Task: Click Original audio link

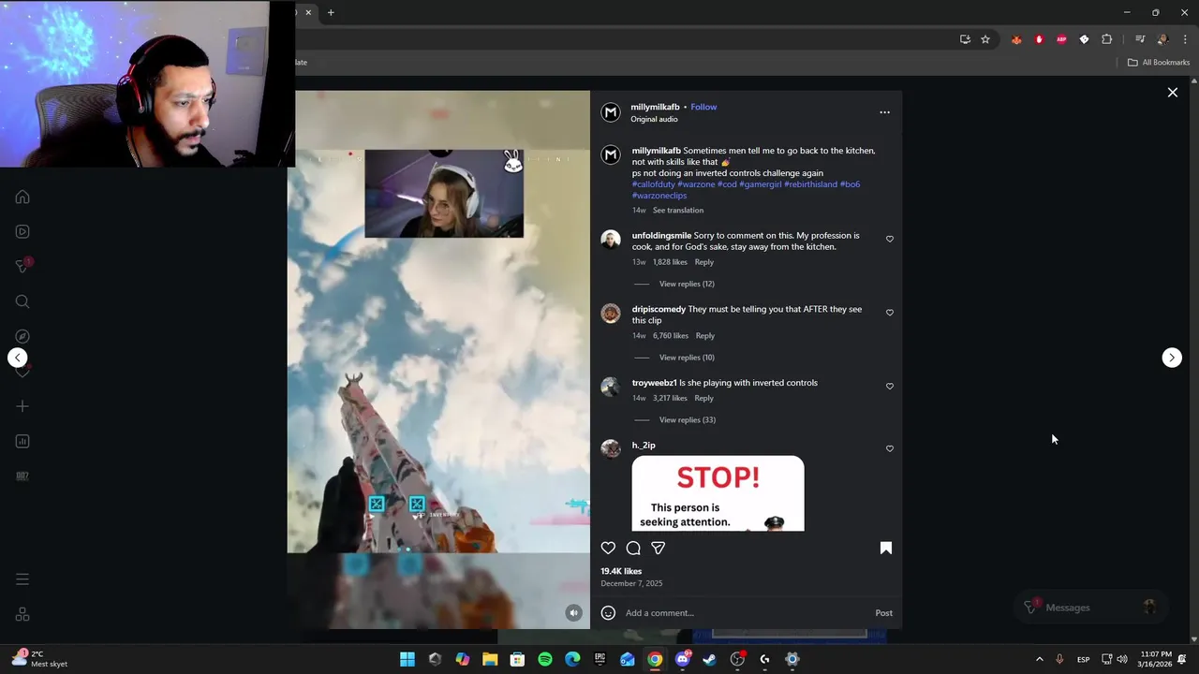Action: (x=654, y=120)
